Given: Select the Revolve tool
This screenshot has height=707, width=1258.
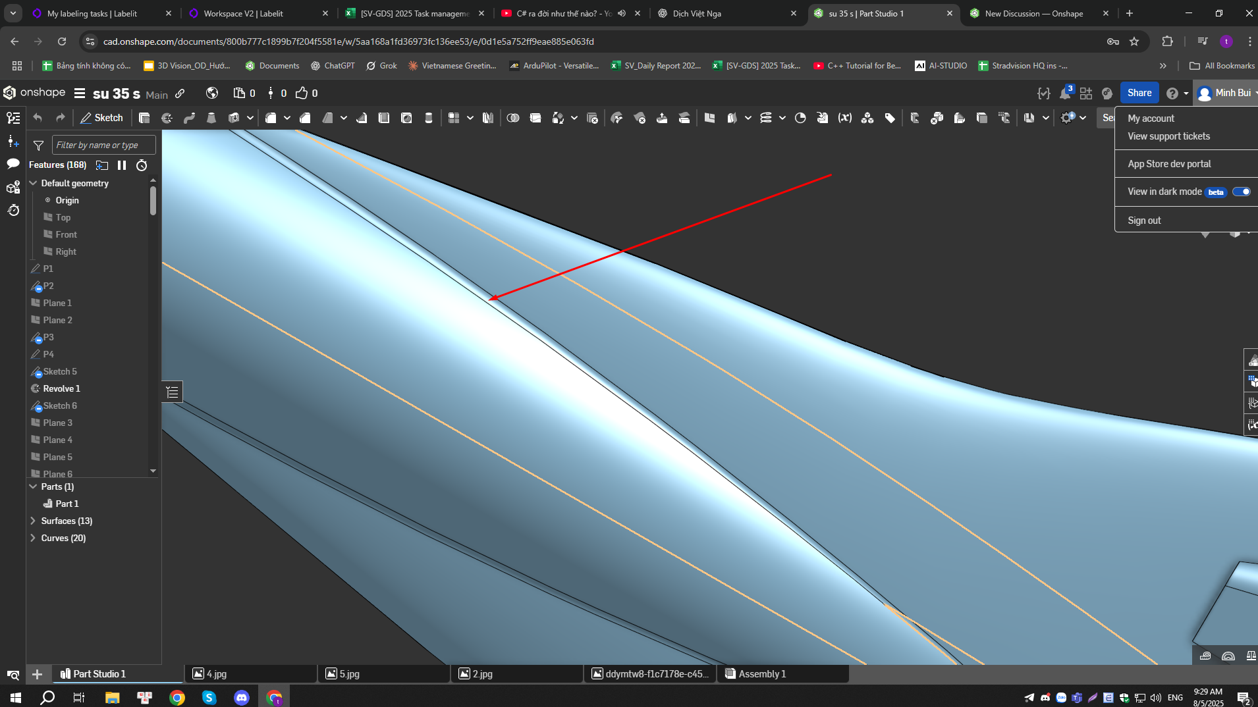Looking at the screenshot, I should click(x=167, y=118).
